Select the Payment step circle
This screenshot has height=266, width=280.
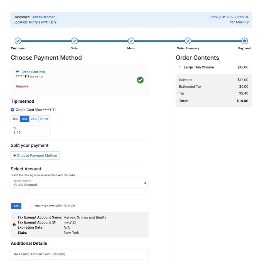tap(244, 41)
